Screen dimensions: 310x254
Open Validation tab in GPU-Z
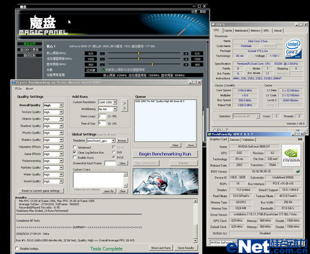249,140
